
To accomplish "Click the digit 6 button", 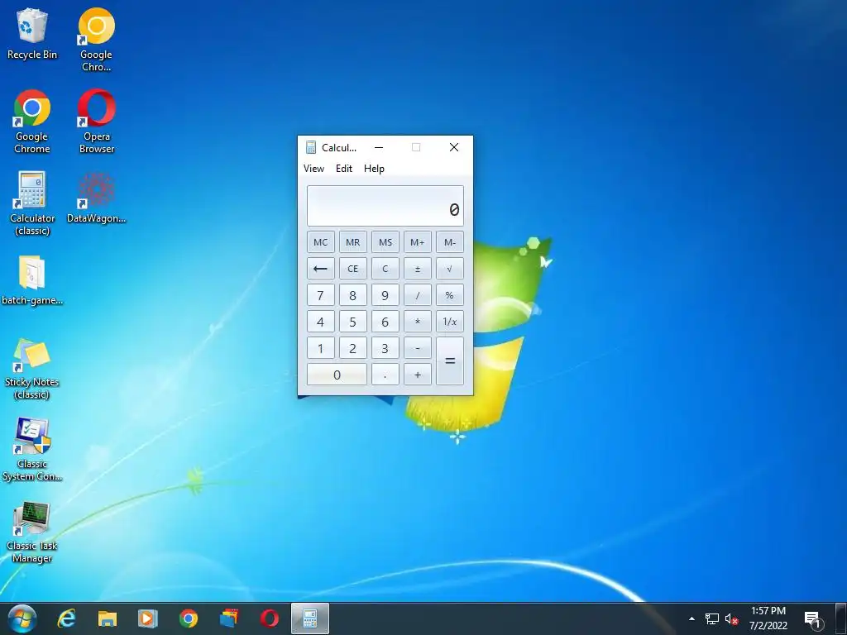I will 385,322.
